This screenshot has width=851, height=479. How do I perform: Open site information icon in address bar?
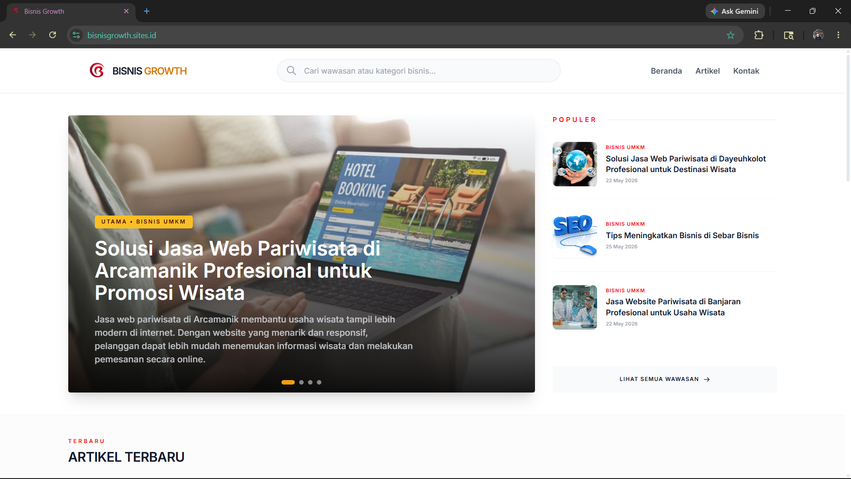76,35
